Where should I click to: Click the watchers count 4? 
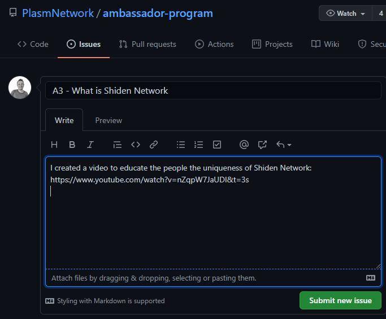pos(380,14)
